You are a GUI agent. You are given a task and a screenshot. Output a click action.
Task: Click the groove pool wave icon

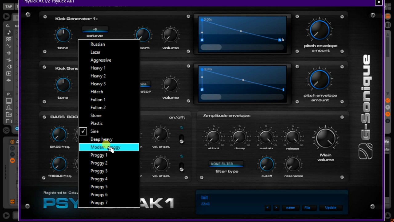(x=6, y=129)
